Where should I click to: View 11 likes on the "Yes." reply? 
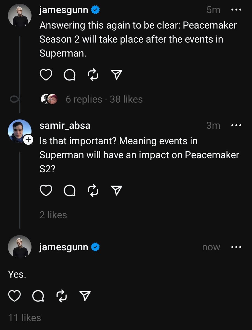25,318
